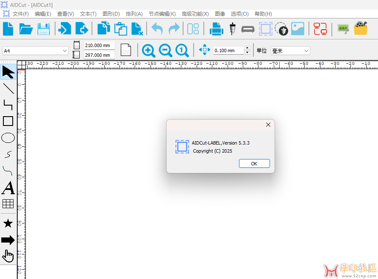Select the table grid tool
Image resolution: width=378 pixels, height=279 pixels.
pyautogui.click(x=8, y=204)
